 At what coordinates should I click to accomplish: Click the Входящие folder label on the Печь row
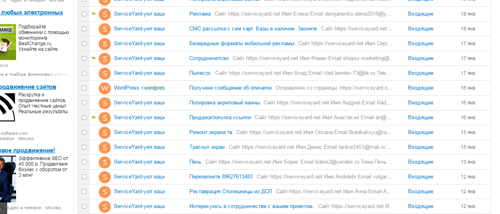[421, 162]
